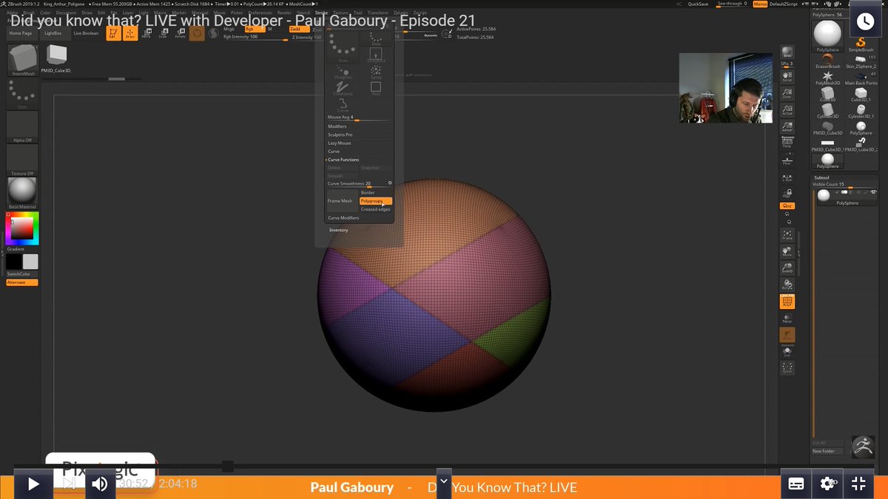This screenshot has height=499, width=888.
Task: Click the Actual size icon
Action: pyautogui.click(x=787, y=110)
